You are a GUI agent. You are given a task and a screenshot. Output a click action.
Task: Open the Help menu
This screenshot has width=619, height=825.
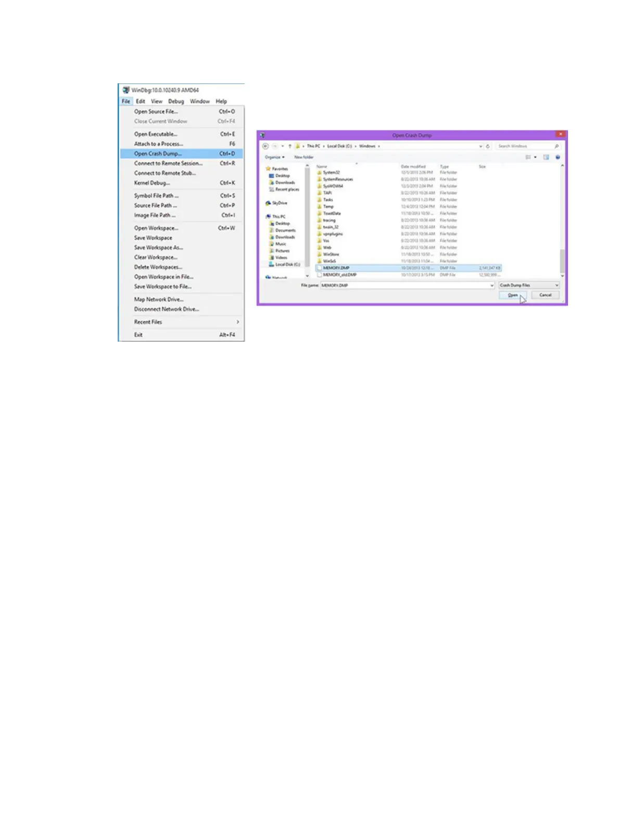(x=221, y=101)
